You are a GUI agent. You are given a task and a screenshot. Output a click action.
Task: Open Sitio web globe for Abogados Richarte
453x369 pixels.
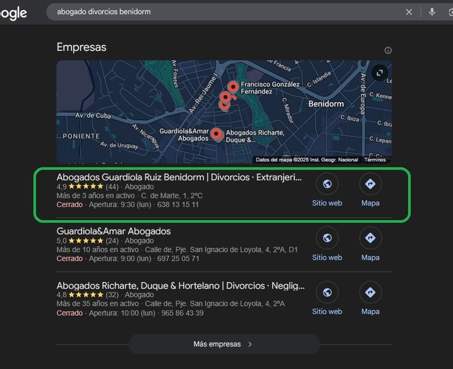[x=327, y=292]
